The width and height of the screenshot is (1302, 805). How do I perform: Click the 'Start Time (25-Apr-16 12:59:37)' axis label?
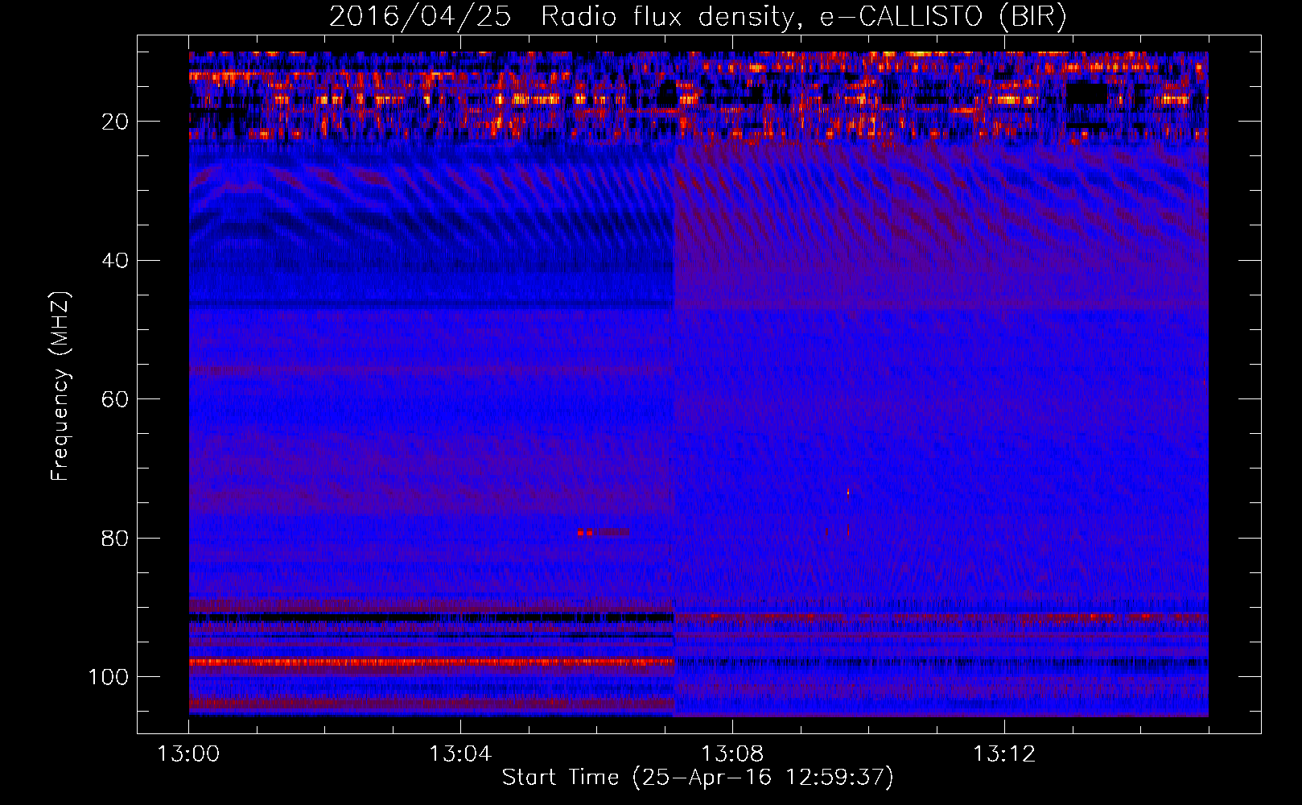click(x=698, y=778)
